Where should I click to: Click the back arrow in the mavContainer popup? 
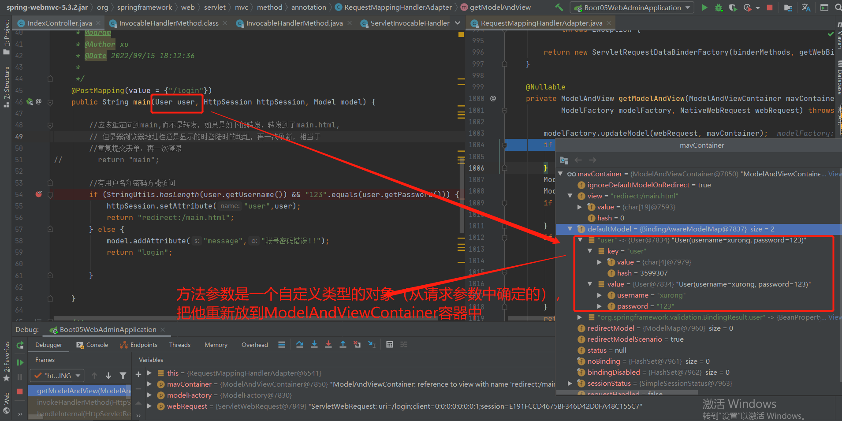point(578,160)
